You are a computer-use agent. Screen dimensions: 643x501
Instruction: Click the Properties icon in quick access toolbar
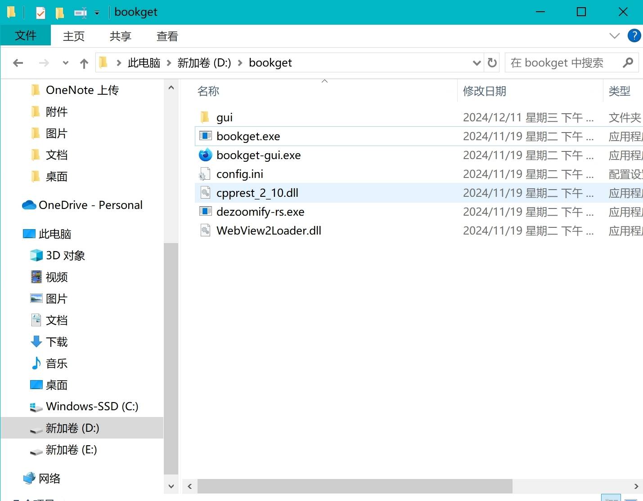tap(40, 13)
